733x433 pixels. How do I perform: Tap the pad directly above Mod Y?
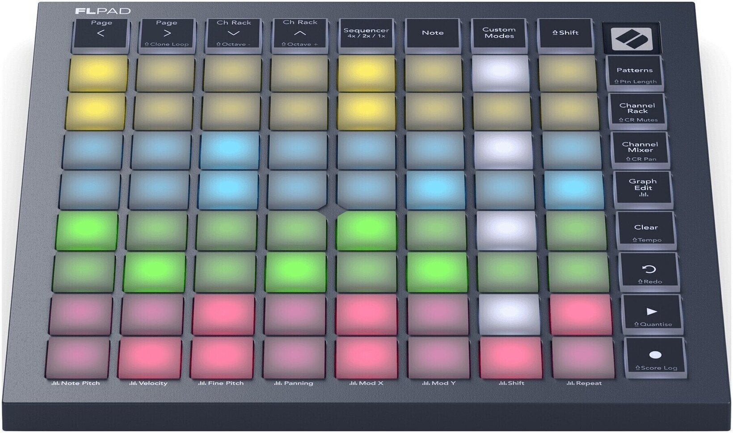438,358
